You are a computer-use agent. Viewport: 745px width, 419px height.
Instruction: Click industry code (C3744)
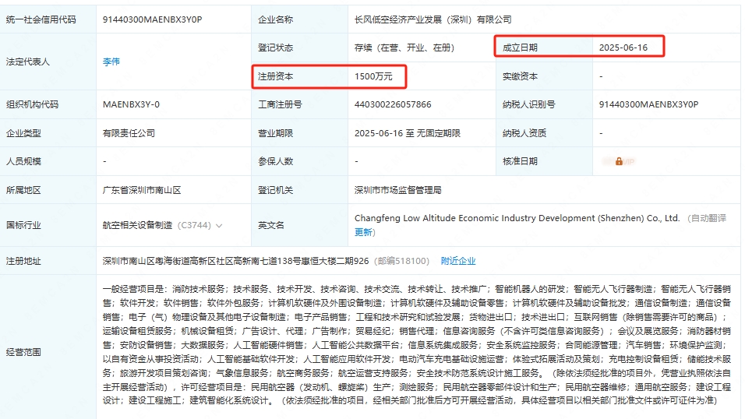point(194,225)
